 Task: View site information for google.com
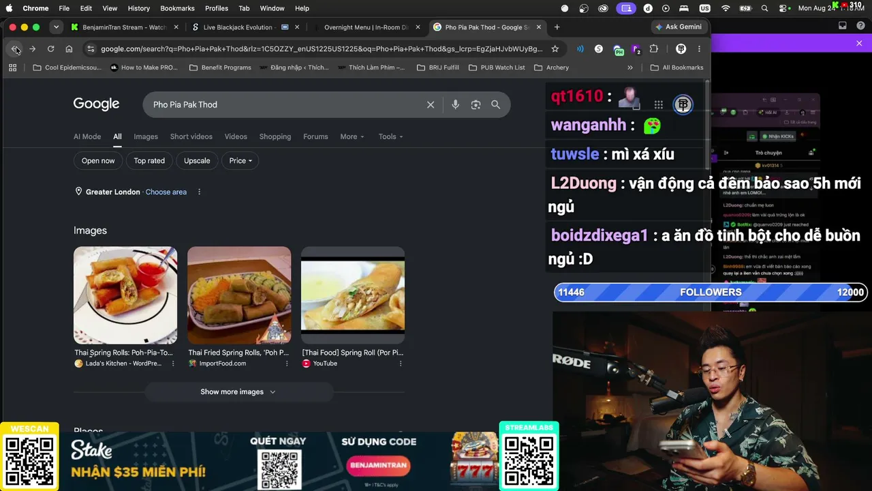pyautogui.click(x=91, y=49)
